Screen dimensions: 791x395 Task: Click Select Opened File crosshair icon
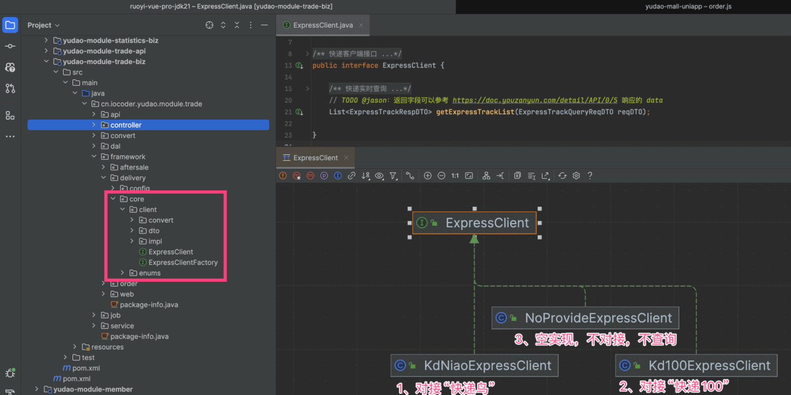pyautogui.click(x=209, y=25)
